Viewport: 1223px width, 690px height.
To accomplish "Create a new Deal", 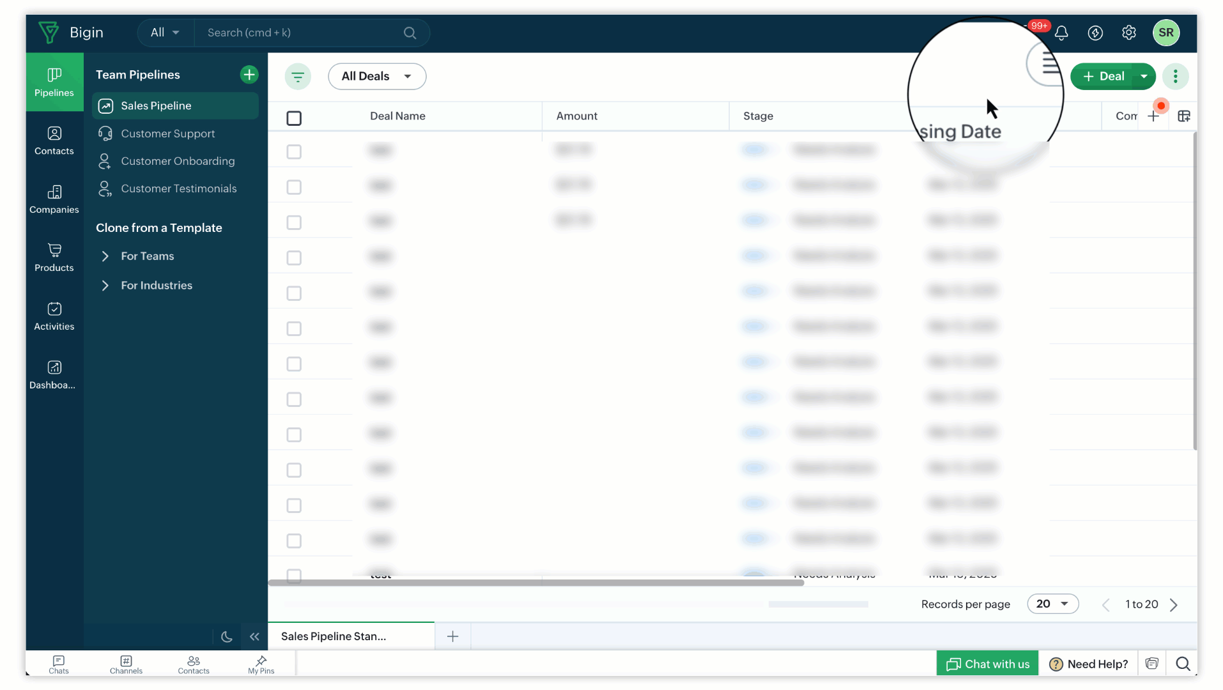I will (x=1102, y=77).
